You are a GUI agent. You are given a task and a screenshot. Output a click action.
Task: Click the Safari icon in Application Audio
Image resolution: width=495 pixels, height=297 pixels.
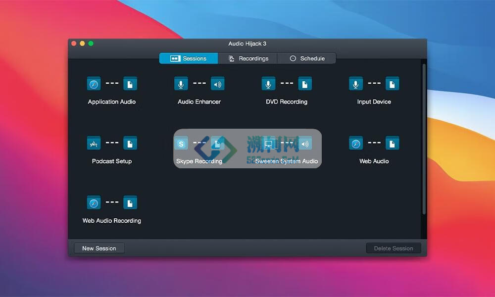pos(94,84)
